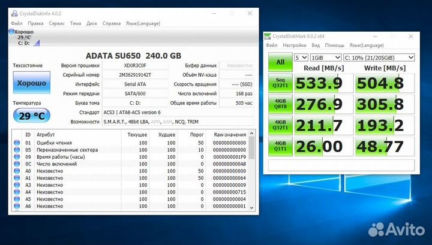Click the 4KiB Q1T1 read result 26.00

point(323,147)
